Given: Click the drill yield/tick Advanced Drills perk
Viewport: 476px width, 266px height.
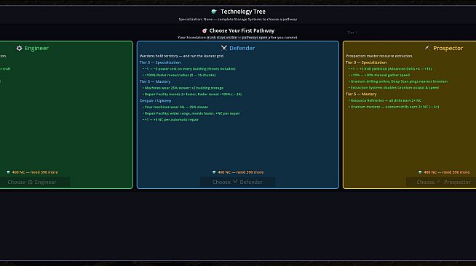Looking at the screenshot, I should tap(390, 69).
